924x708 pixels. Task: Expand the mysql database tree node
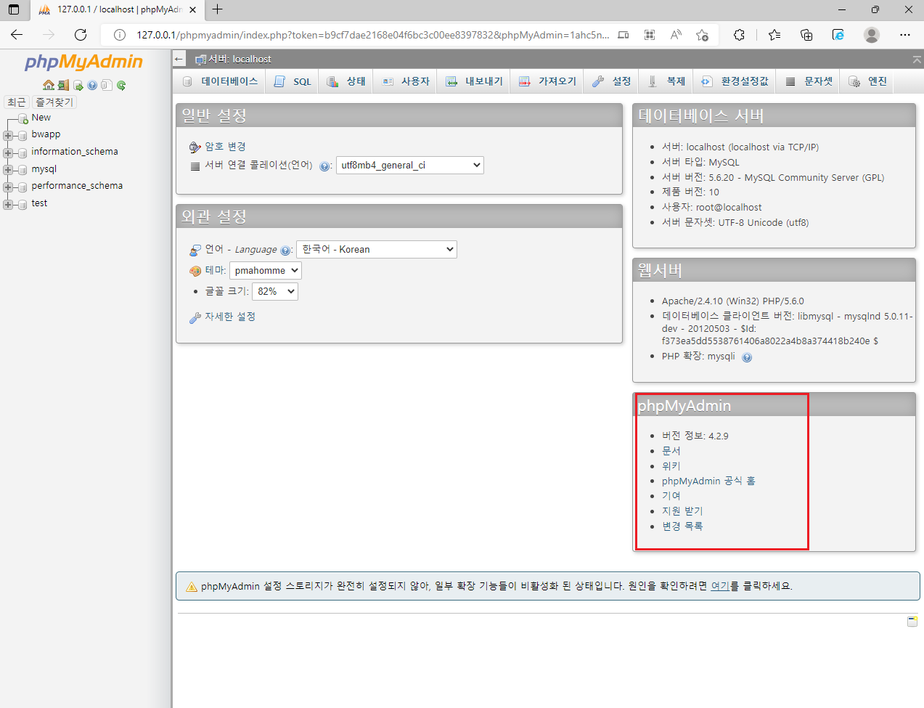pos(8,170)
